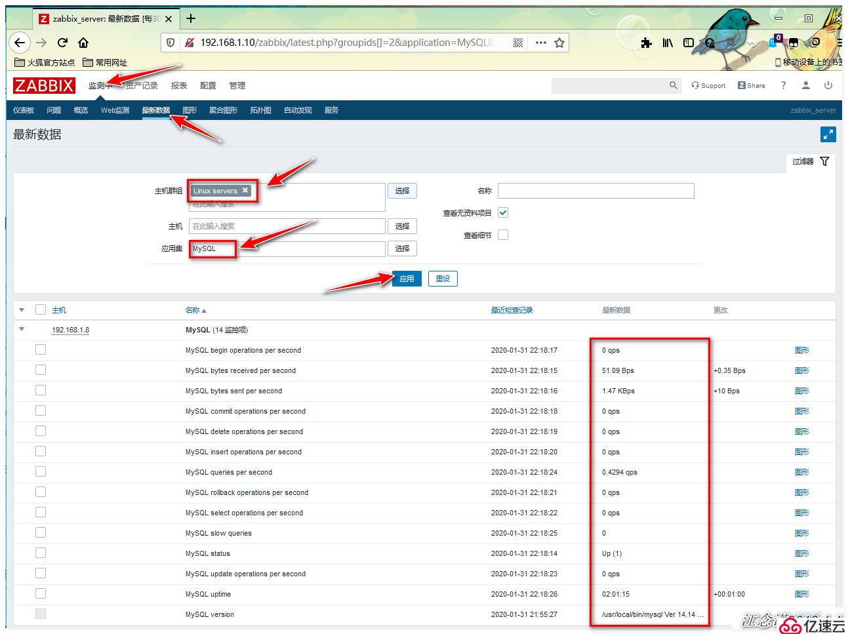
Task: Open the page actions three-dot menu
Action: pyautogui.click(x=540, y=43)
